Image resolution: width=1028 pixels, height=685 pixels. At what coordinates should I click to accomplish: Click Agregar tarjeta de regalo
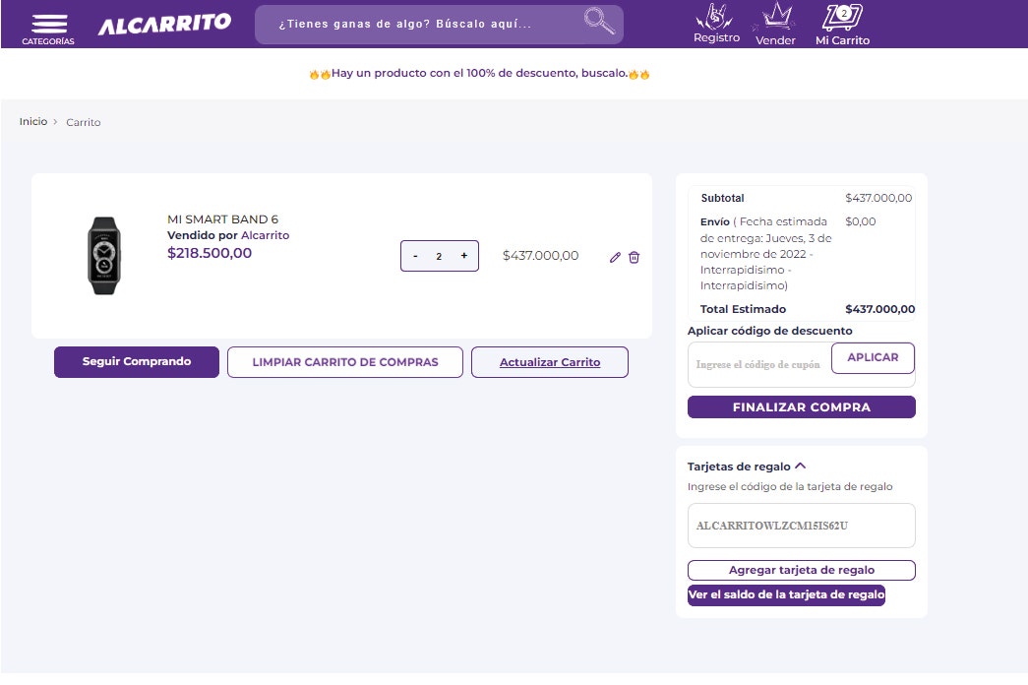(x=801, y=570)
